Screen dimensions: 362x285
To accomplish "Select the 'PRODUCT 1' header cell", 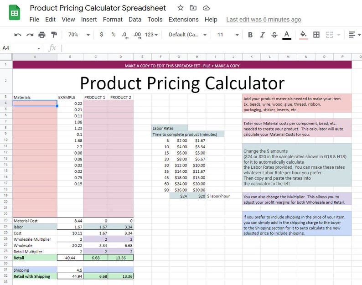I will (x=95, y=97).
